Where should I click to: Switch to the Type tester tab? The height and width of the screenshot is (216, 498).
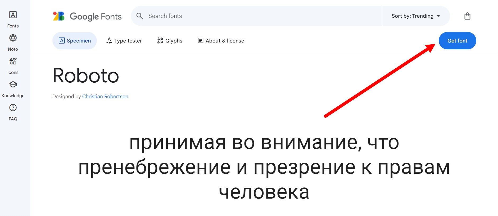coord(124,41)
